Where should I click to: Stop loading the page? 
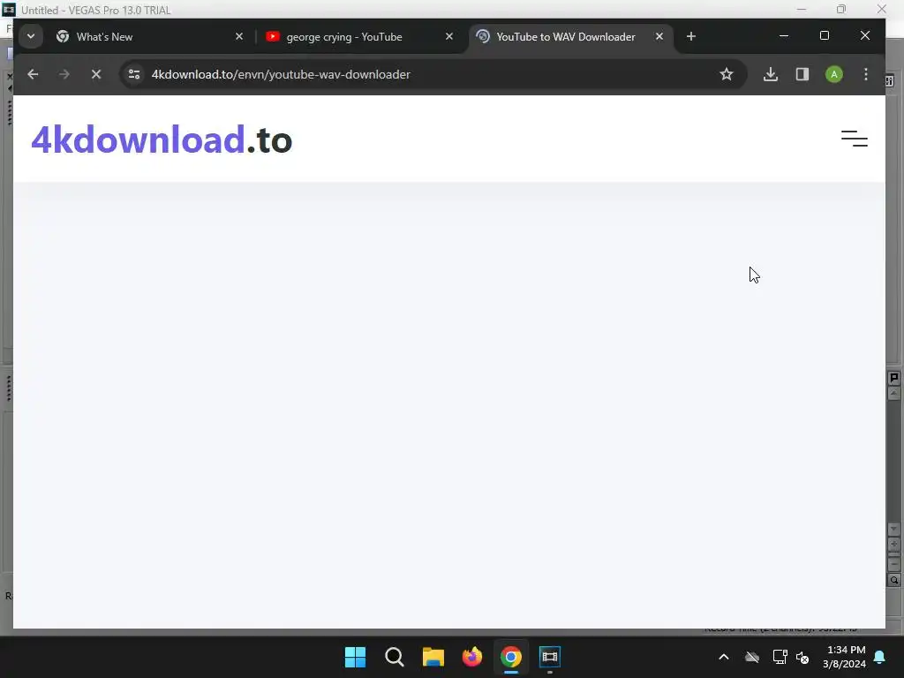(96, 74)
